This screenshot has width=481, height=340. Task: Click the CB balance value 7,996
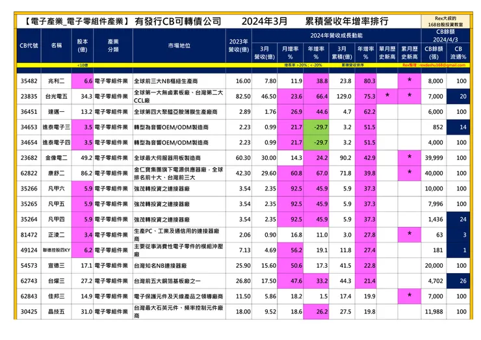click(435, 203)
